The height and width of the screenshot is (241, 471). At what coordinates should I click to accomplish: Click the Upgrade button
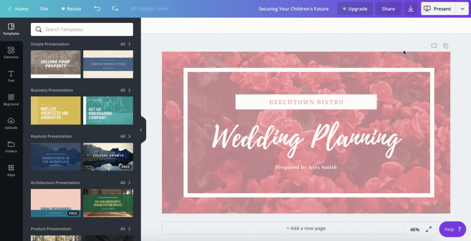pyautogui.click(x=355, y=9)
